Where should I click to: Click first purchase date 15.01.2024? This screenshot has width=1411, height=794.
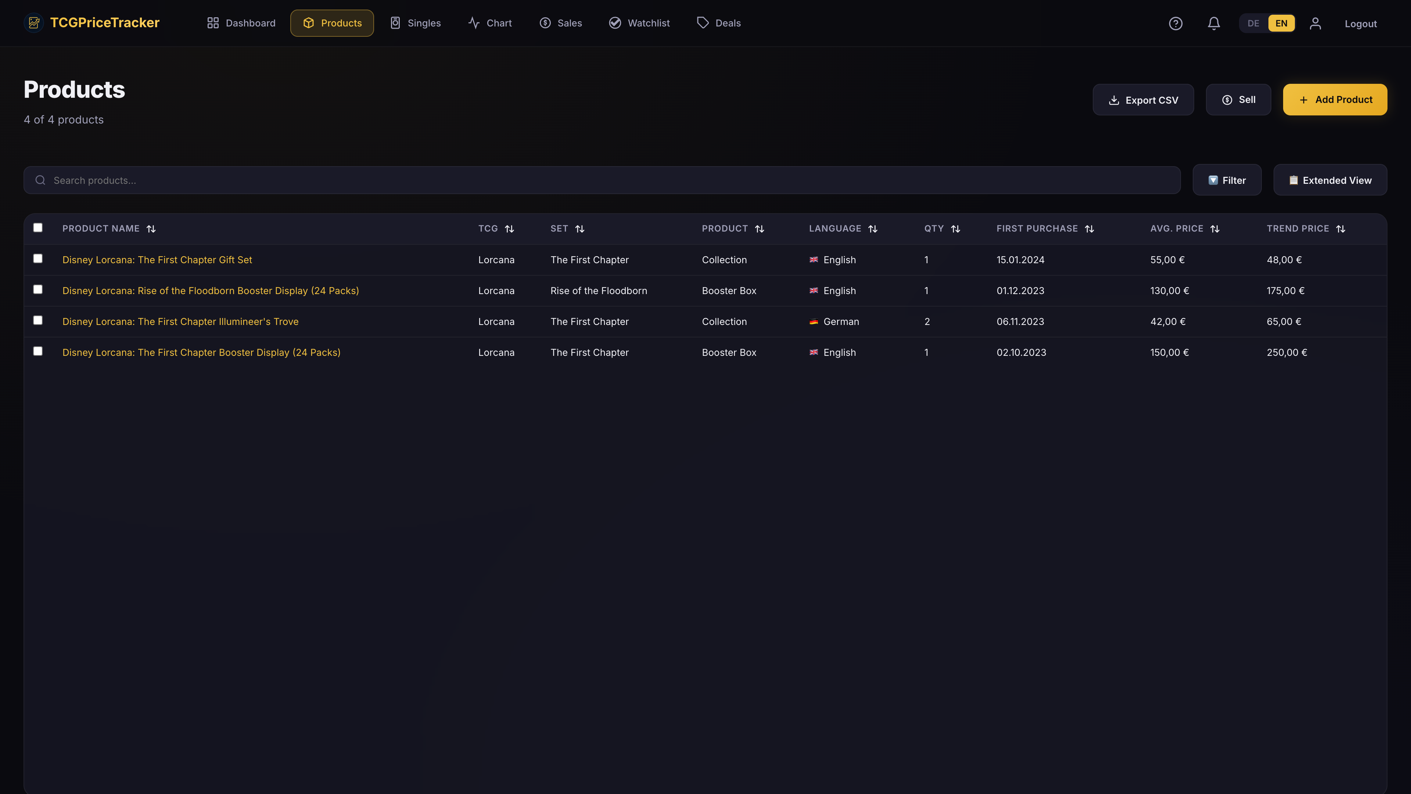[x=1020, y=260]
